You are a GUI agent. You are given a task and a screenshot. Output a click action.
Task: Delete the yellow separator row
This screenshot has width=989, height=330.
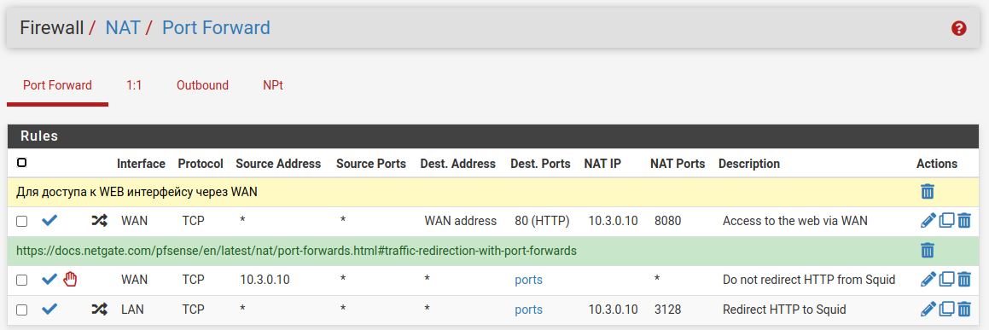tap(928, 192)
